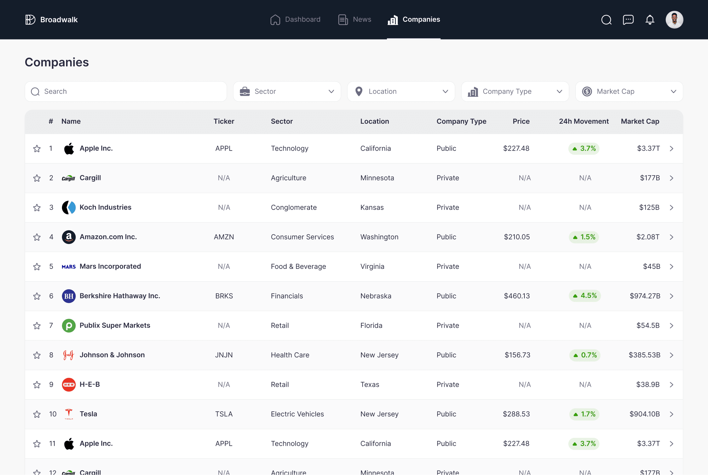The height and width of the screenshot is (475, 708).
Task: Star Amazon.com Inc. as favorite
Action: pyautogui.click(x=37, y=237)
